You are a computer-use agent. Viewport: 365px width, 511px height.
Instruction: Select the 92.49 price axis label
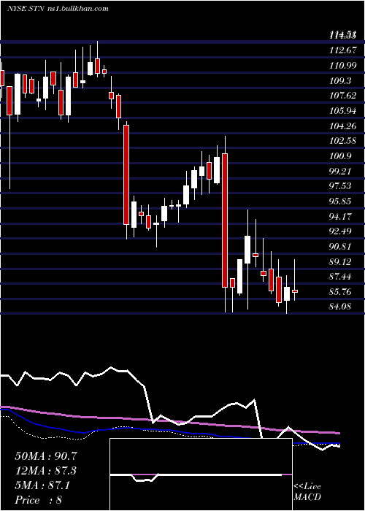point(340,231)
